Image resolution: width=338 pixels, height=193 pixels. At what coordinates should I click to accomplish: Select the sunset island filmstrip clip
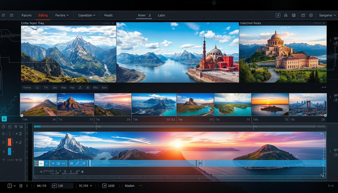click(270, 105)
